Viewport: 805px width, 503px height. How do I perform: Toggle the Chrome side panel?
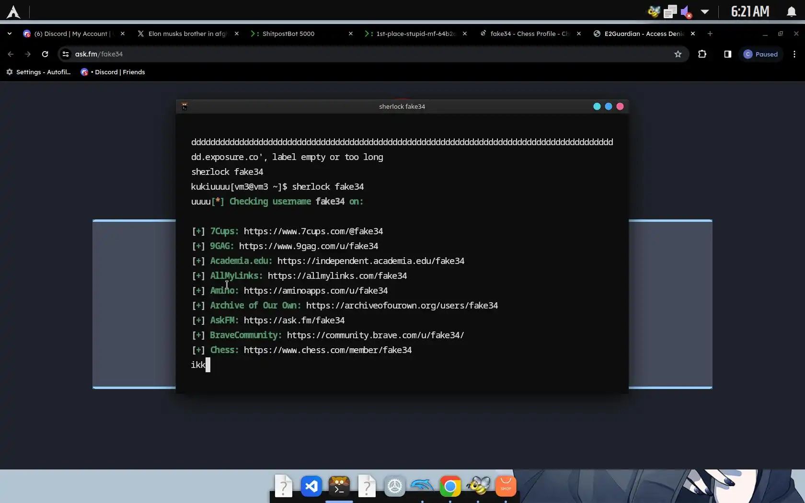(728, 54)
